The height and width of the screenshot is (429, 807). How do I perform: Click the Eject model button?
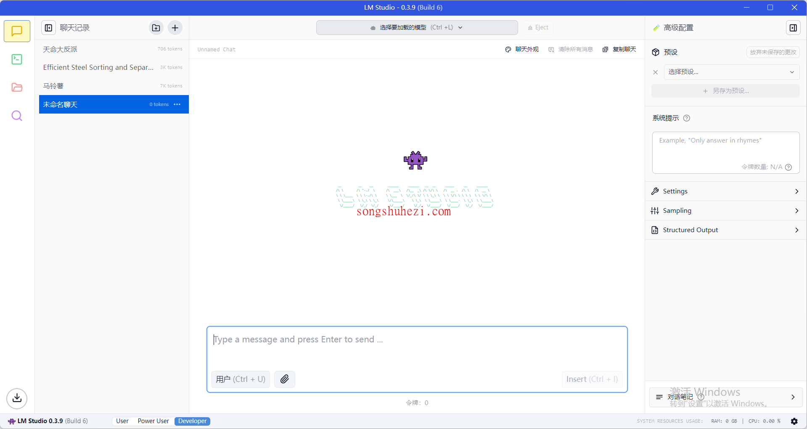pos(538,28)
